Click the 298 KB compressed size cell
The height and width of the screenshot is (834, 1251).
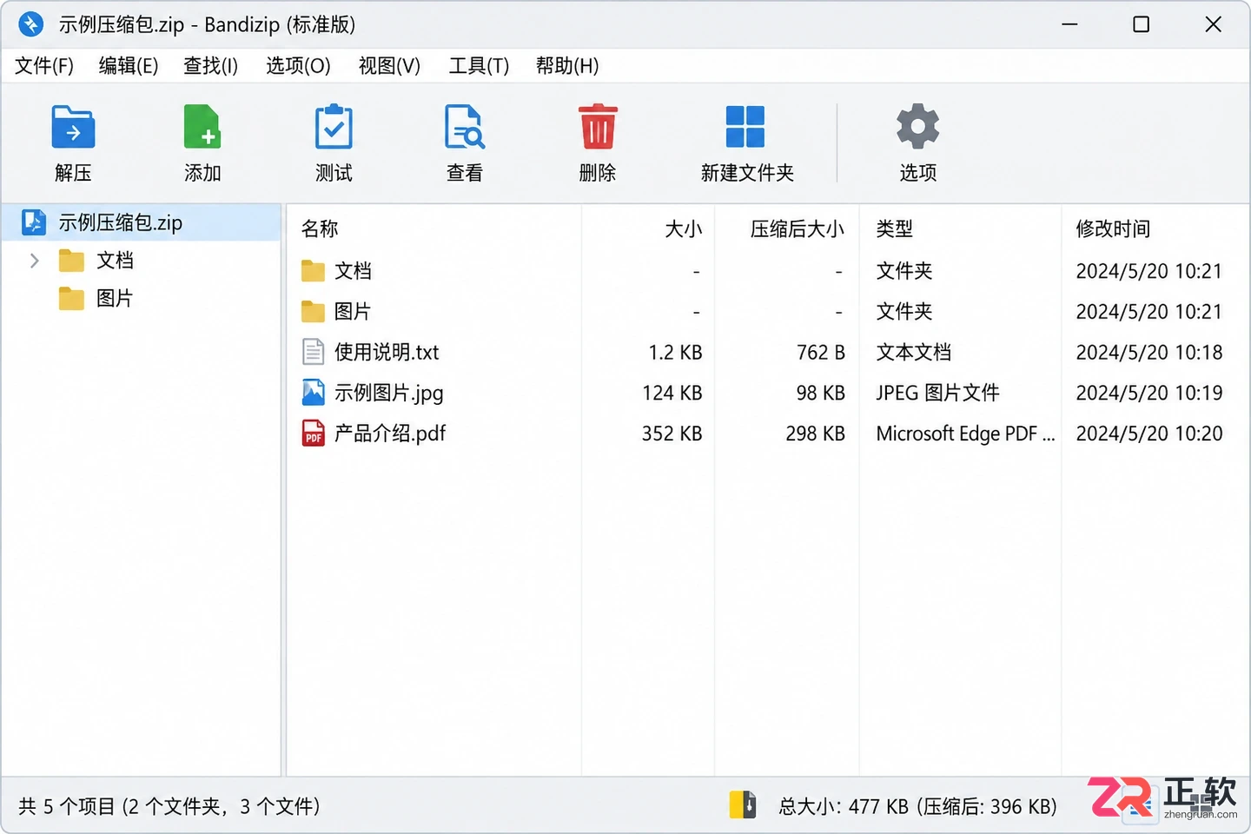tap(816, 433)
